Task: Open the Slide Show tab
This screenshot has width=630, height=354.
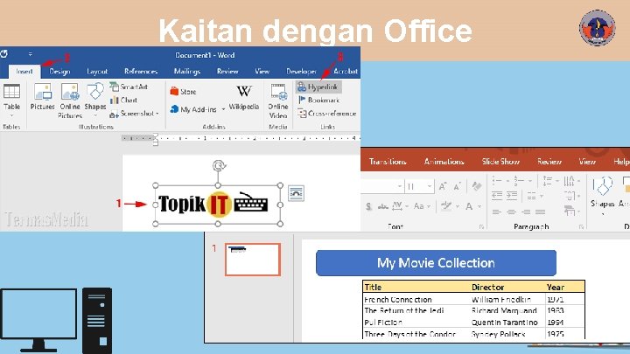Action: coord(500,162)
